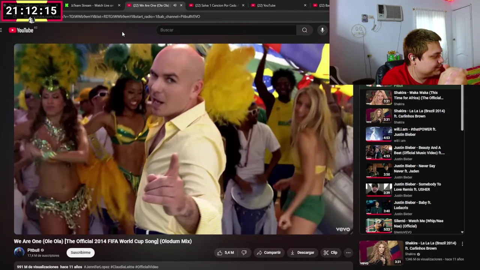Open 'Shakira - Waka Waka' playlist title
The image size is (480, 270).
(x=418, y=95)
